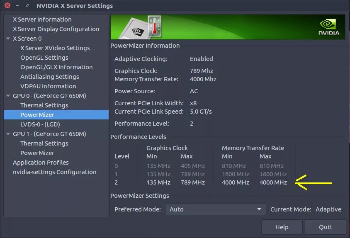
Task: Click the Memory Transfer Rate '4000 Mhz' value
Action: pyautogui.click(x=203, y=79)
